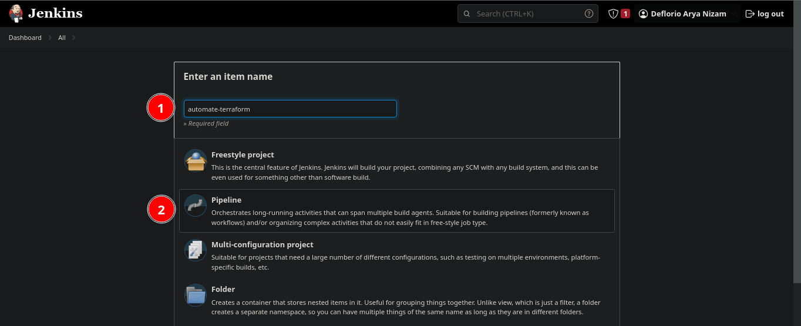The height and width of the screenshot is (326, 801).
Task: Open the security shield warnings icon
Action: point(613,14)
